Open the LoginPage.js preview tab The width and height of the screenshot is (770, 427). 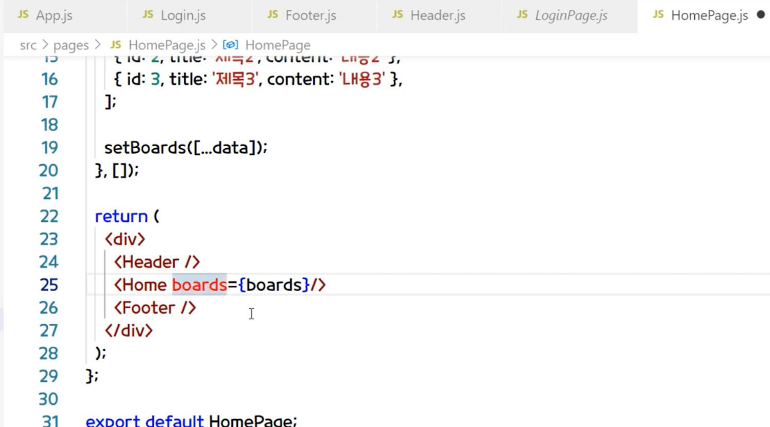[569, 15]
